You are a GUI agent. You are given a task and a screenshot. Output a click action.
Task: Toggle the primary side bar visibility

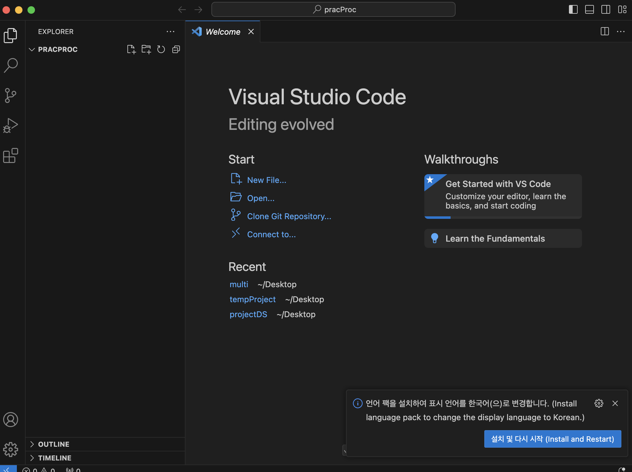[573, 9]
